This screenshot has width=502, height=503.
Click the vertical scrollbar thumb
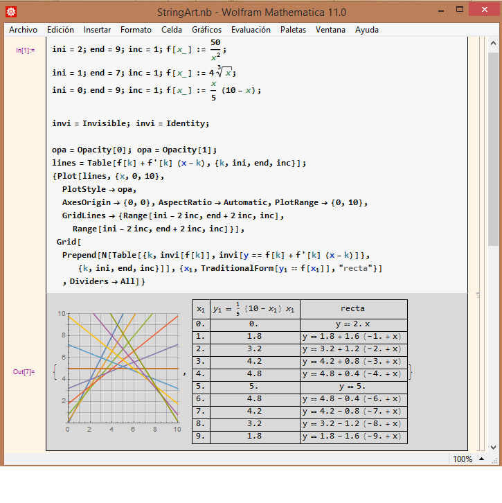493,149
